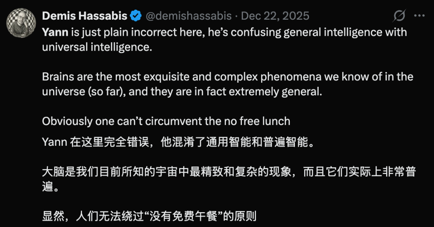434x227 pixels.
Task: Click the "Obviously one can't circumvent" line
Action: point(166,121)
